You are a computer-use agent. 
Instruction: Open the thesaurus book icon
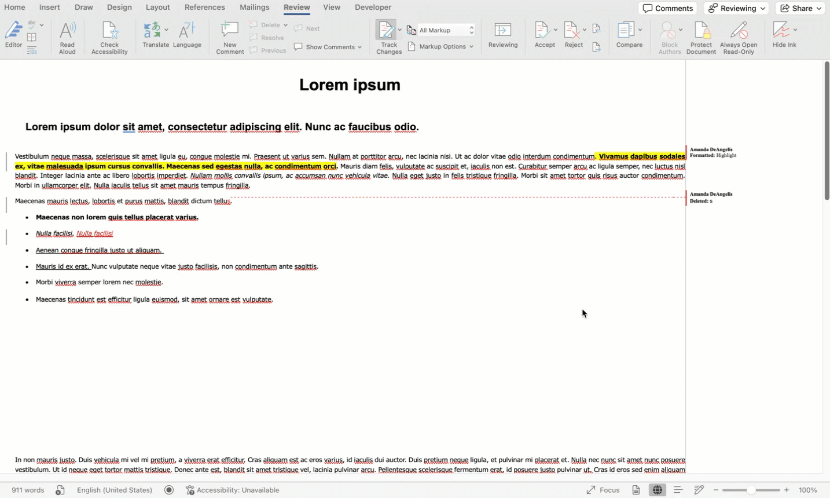(32, 38)
